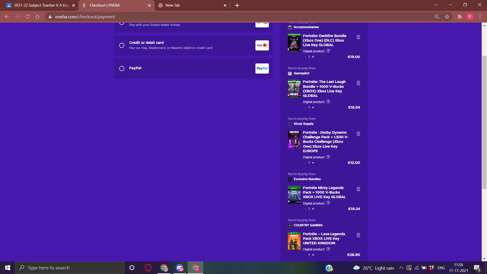This screenshot has height=274, width=487.
Task: Open Opera browser from taskbar
Action: pyautogui.click(x=148, y=268)
